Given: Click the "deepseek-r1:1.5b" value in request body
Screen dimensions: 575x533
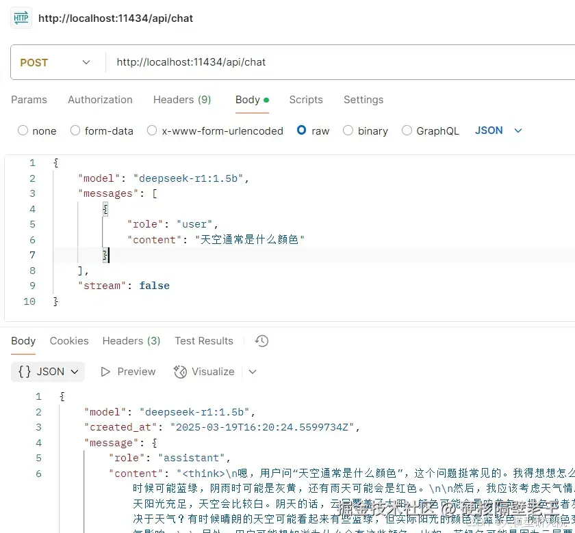Looking at the screenshot, I should tap(188, 178).
